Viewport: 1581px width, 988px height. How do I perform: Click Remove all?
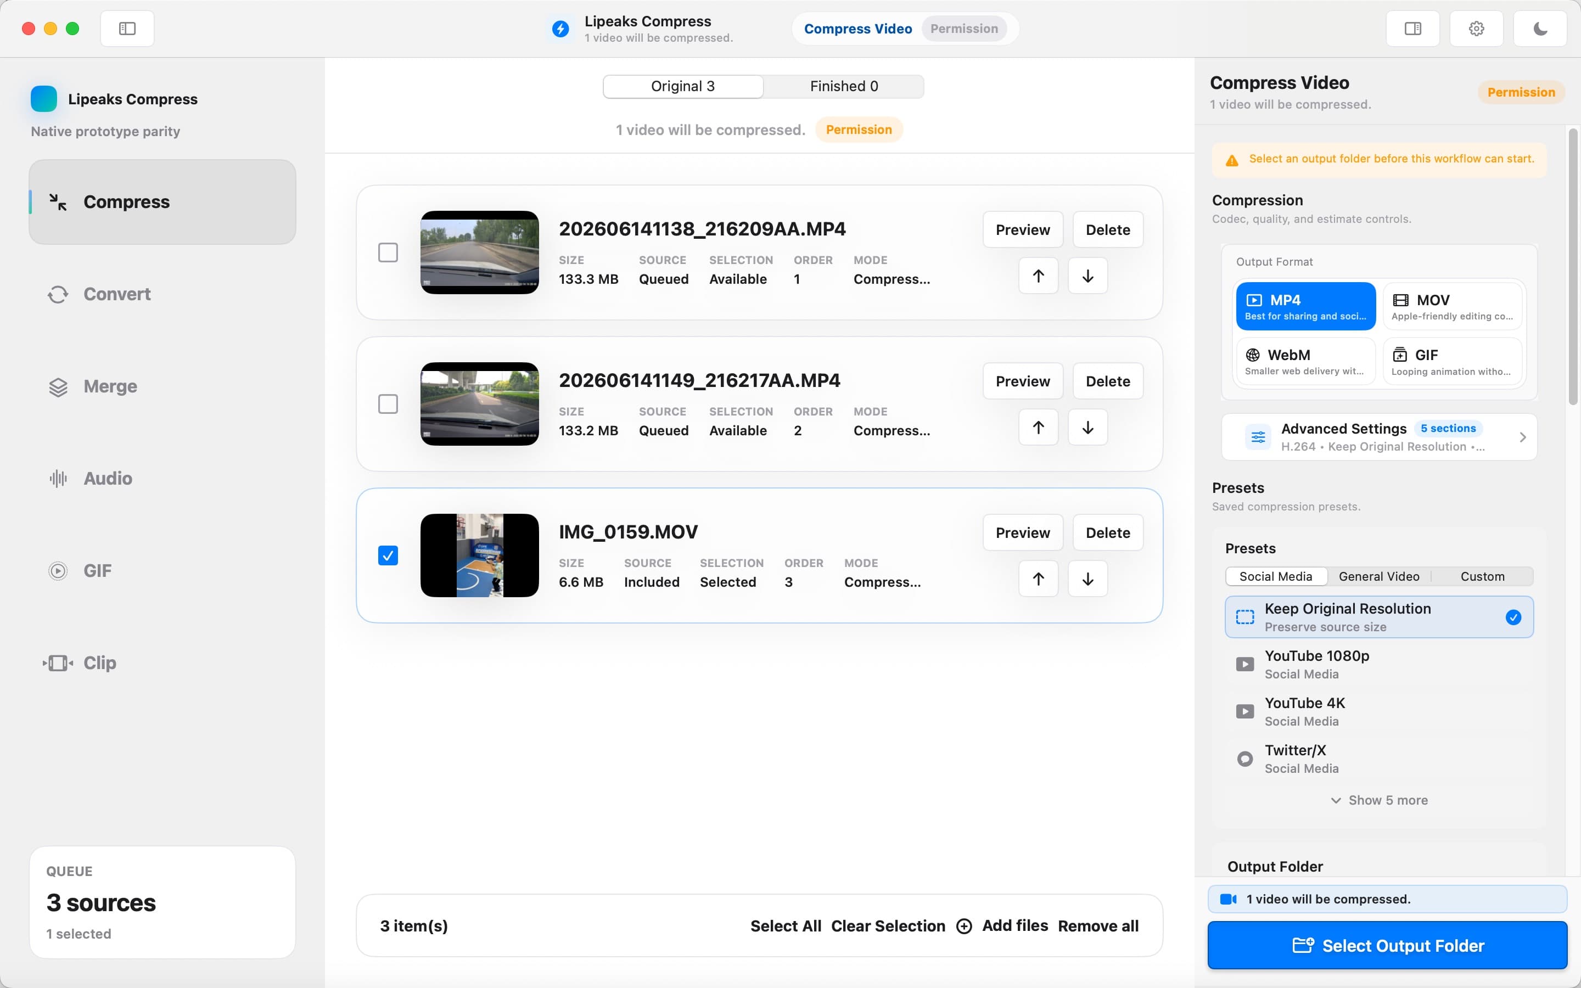coord(1097,926)
